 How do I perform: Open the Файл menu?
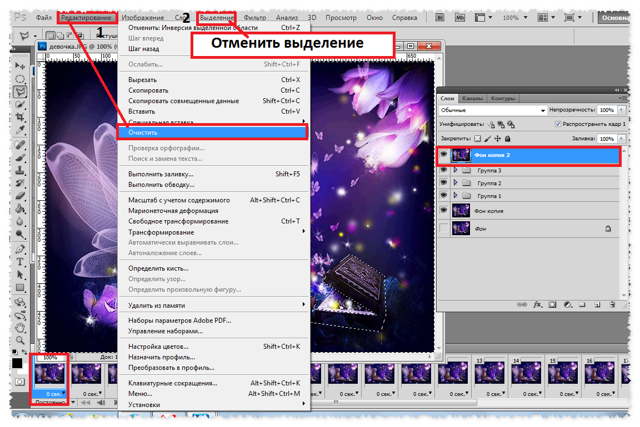click(44, 18)
